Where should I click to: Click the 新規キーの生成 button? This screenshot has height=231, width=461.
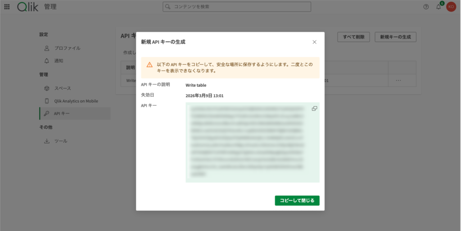pyautogui.click(x=395, y=37)
